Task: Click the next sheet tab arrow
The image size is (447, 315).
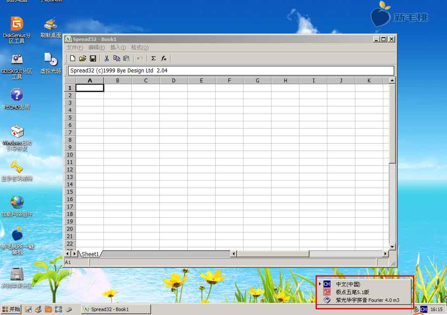Action: tap(74, 253)
